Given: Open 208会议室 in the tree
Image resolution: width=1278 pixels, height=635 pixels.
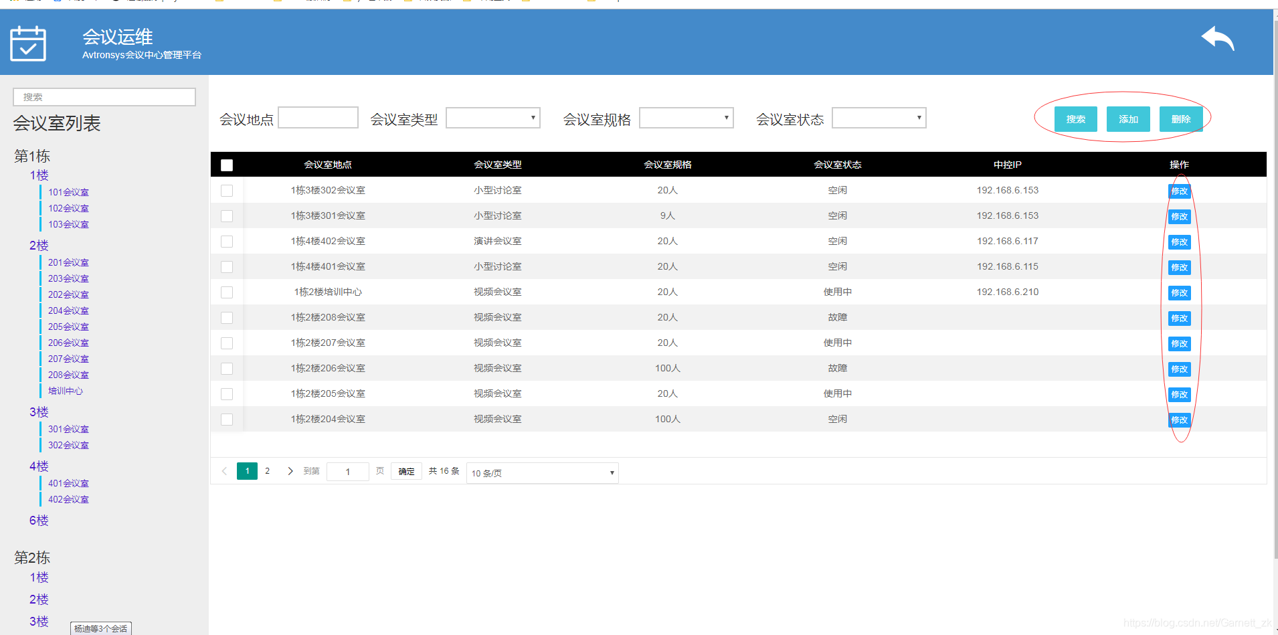Looking at the screenshot, I should pyautogui.click(x=68, y=375).
